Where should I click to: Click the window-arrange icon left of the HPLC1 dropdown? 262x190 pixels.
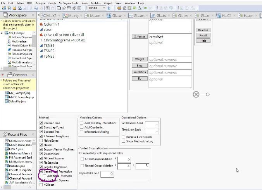click(x=79, y=8)
